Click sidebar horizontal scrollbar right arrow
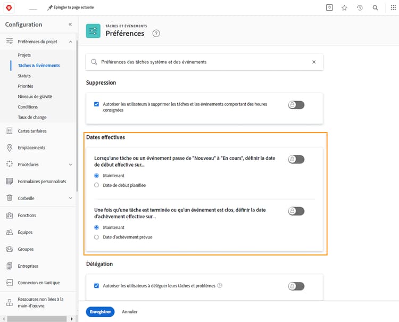 [x=72, y=319]
